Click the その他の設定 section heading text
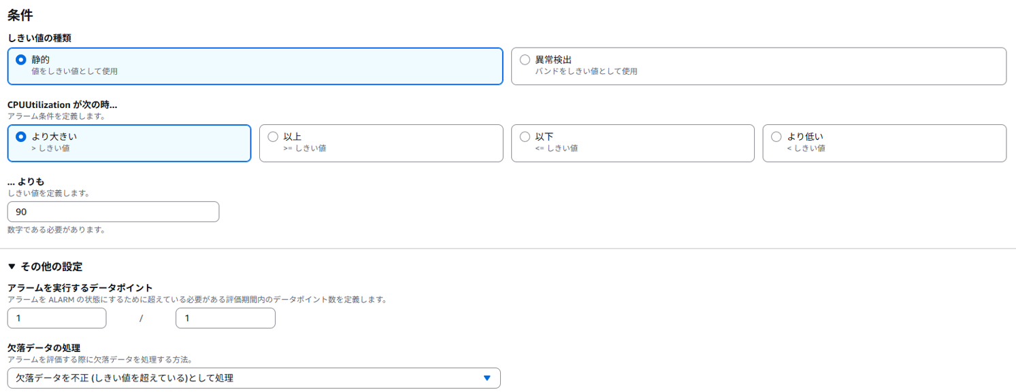 pyautogui.click(x=52, y=267)
